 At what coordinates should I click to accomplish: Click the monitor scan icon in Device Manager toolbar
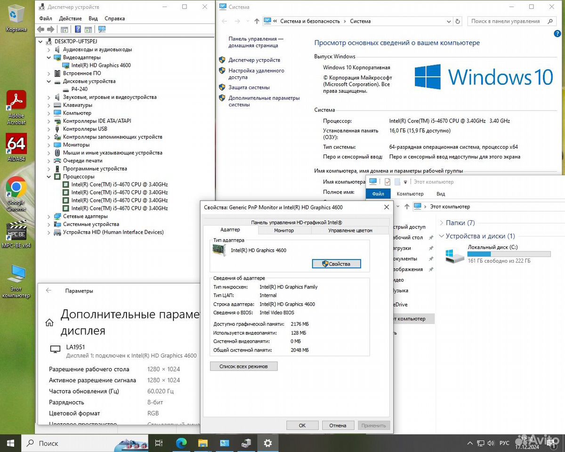(x=102, y=29)
